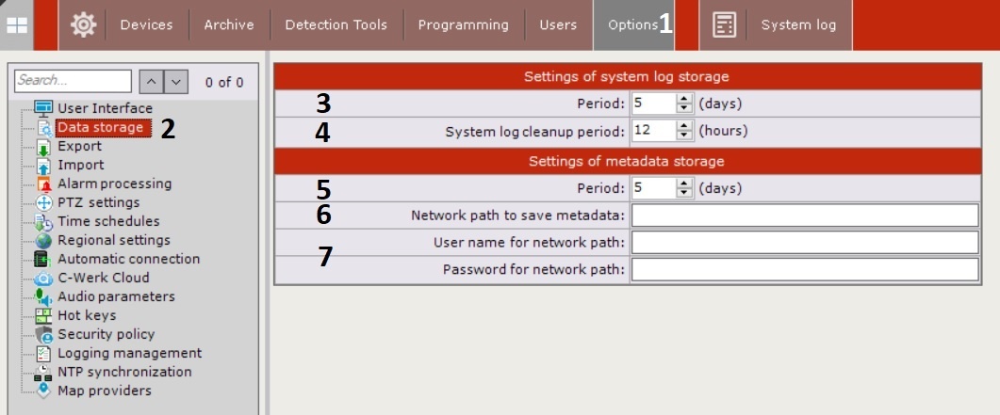Click the Audio parameters speaker icon
1000x415 pixels.
[42, 297]
